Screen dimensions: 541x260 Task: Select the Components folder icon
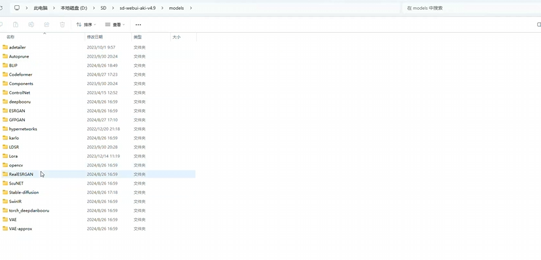pos(5,83)
